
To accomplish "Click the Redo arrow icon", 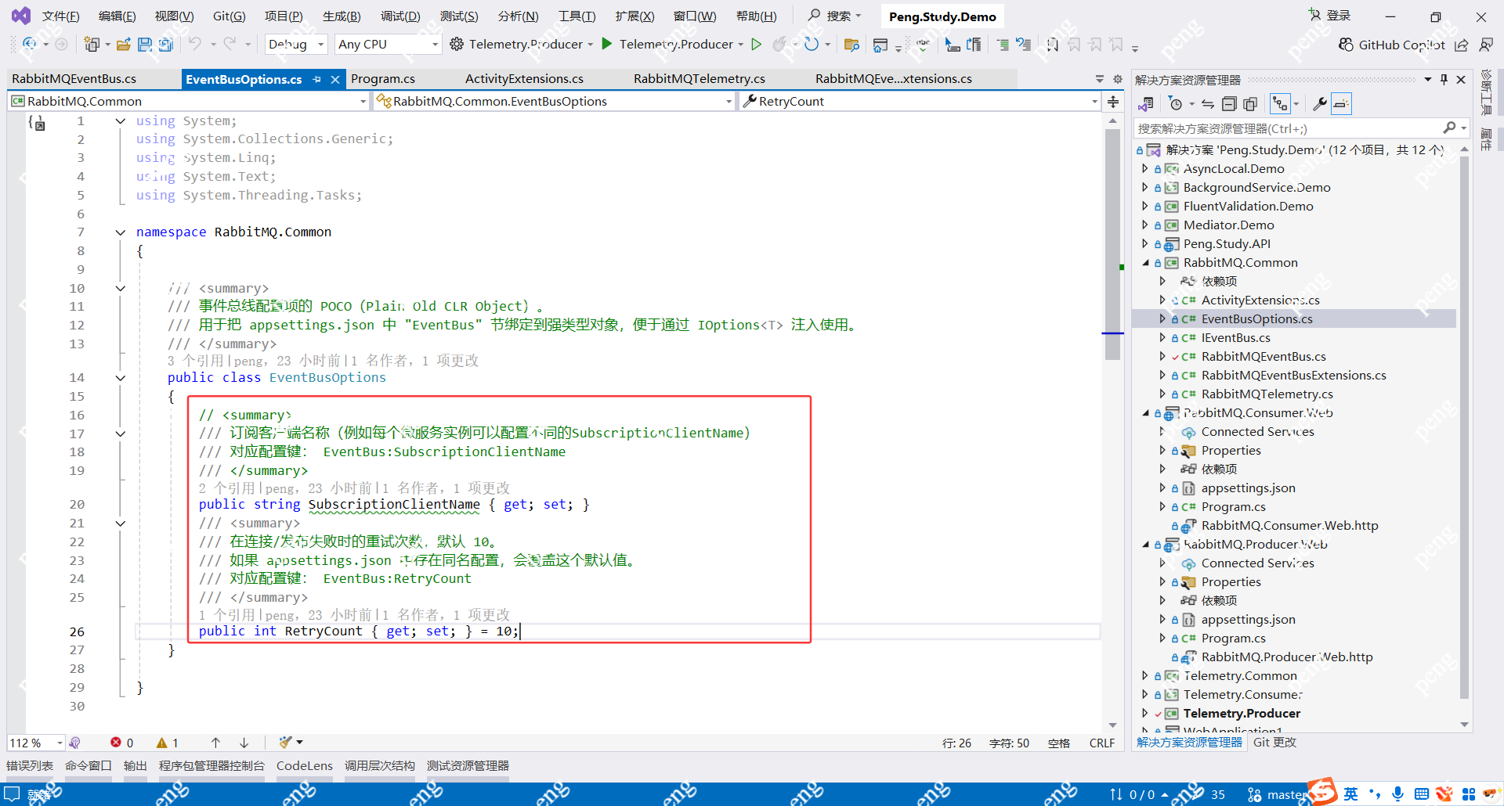I will 230,45.
